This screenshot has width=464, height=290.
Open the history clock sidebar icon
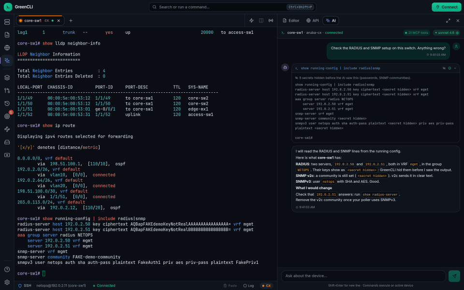click(x=7, y=103)
